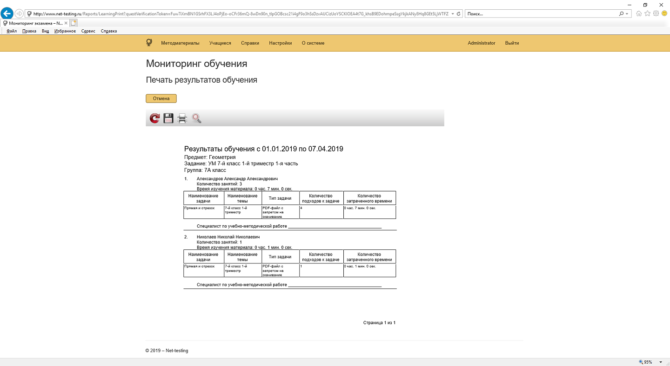Open the Файл menu
This screenshot has width=670, height=366.
point(12,31)
